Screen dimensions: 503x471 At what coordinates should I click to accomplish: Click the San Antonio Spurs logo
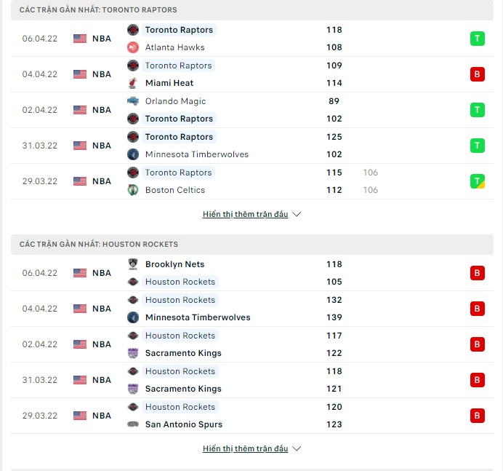(x=133, y=424)
